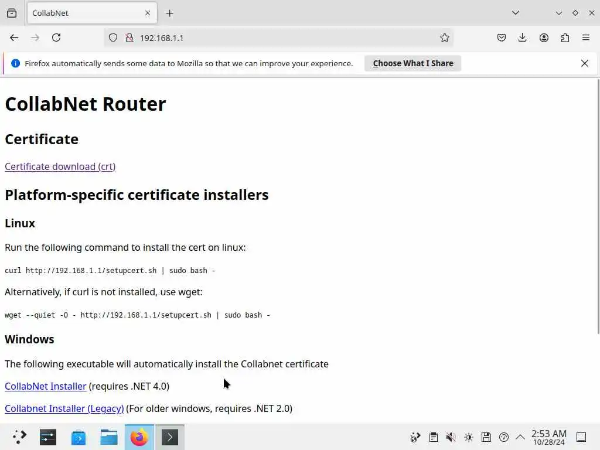Reload the current page
This screenshot has width=600, height=450.
[x=56, y=37]
